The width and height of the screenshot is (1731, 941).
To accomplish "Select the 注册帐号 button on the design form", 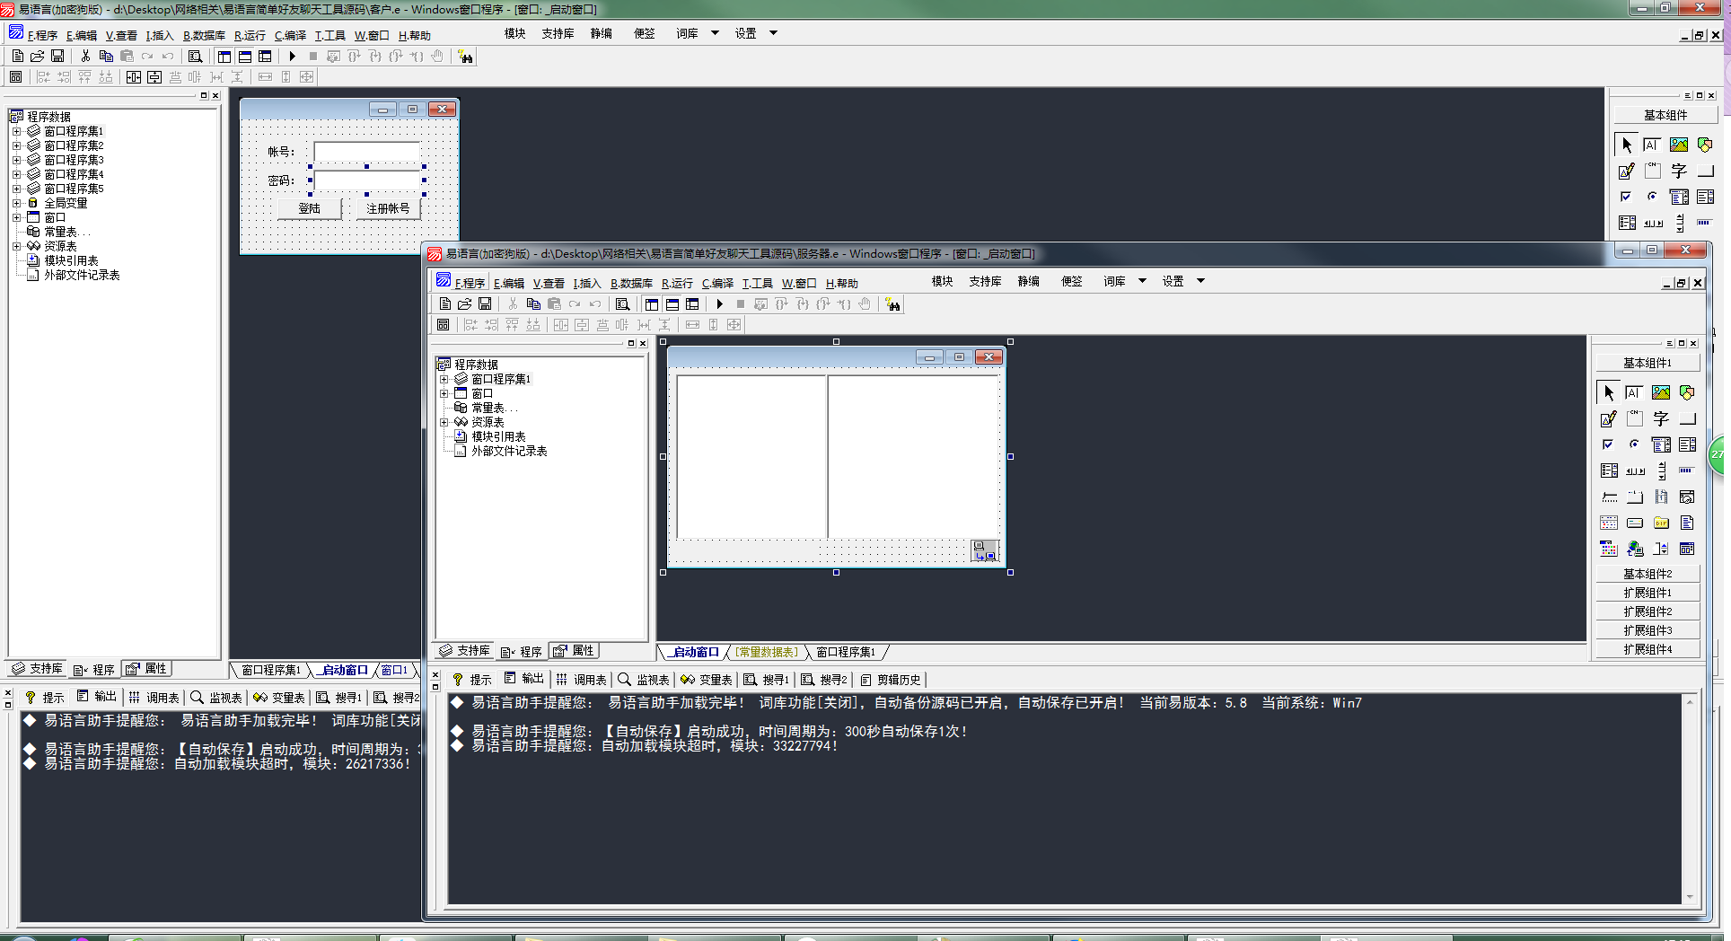I will click(x=388, y=208).
